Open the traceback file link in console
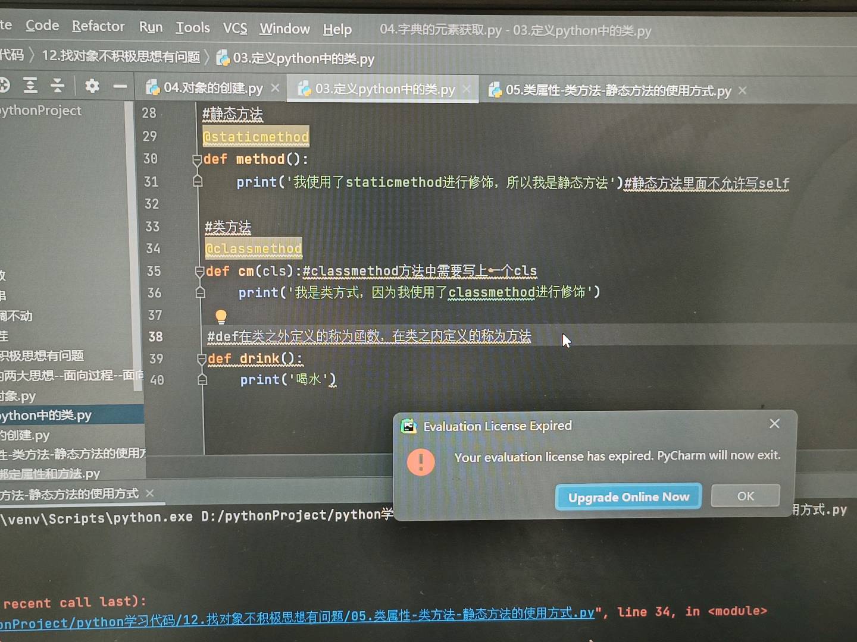 tap(297, 618)
